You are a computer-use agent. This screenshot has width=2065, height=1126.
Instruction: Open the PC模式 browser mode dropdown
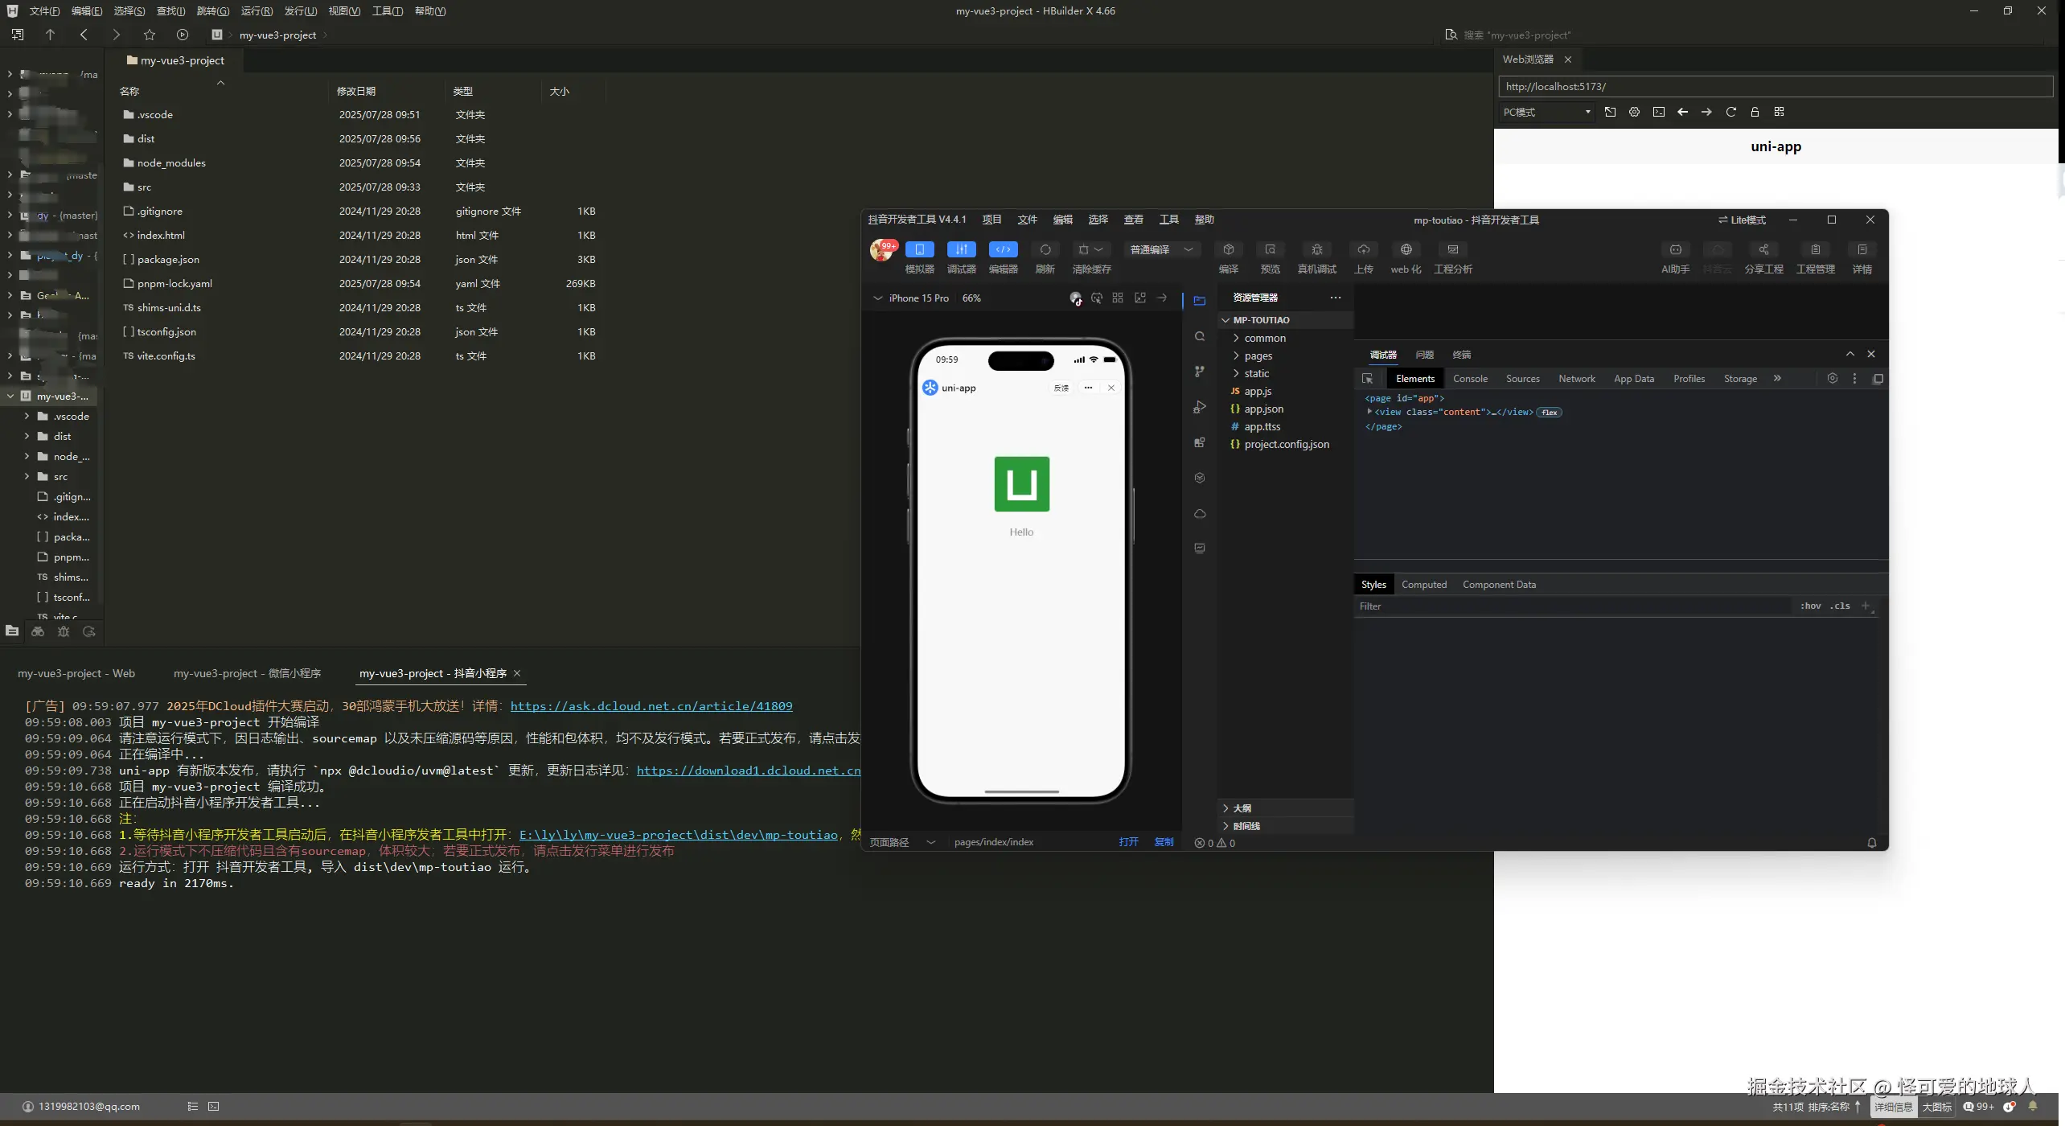point(1546,112)
